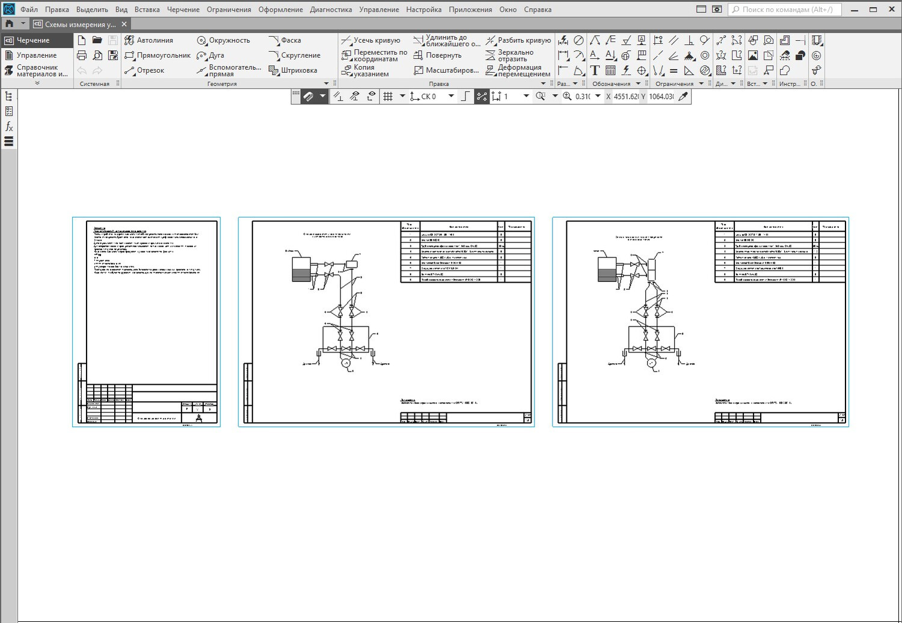Open the Черчение menu

tap(183, 10)
